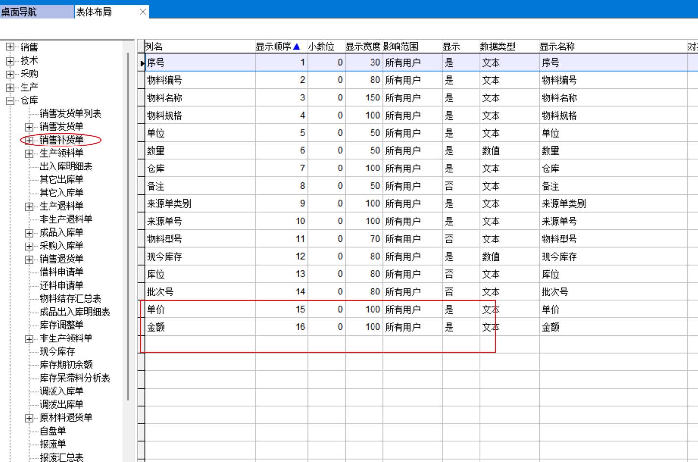Expand the 销售 tree node

pyautogui.click(x=10, y=48)
